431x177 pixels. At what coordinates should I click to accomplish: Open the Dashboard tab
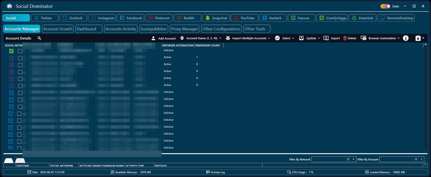[89, 29]
